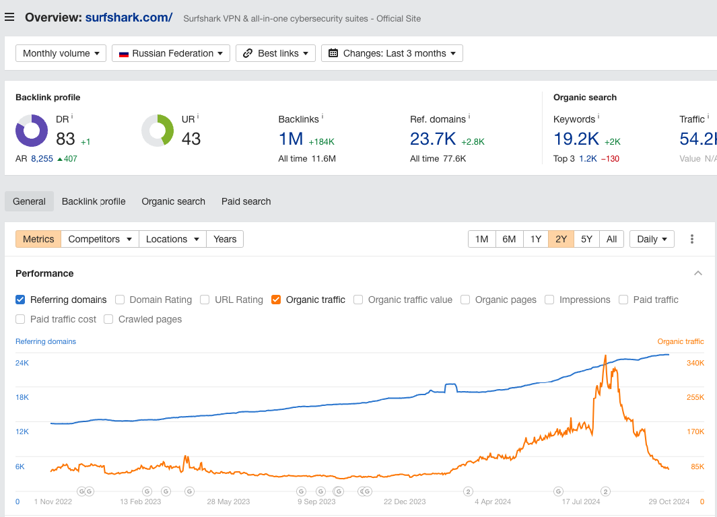Screen dimensions: 717x517
Task: Click the three-dot more options icon
Action: (691, 239)
